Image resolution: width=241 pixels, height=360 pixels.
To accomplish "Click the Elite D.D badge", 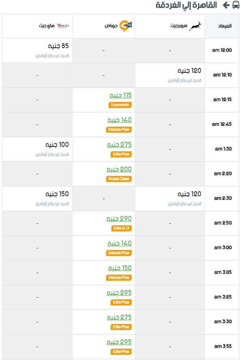I will pyautogui.click(x=122, y=228).
